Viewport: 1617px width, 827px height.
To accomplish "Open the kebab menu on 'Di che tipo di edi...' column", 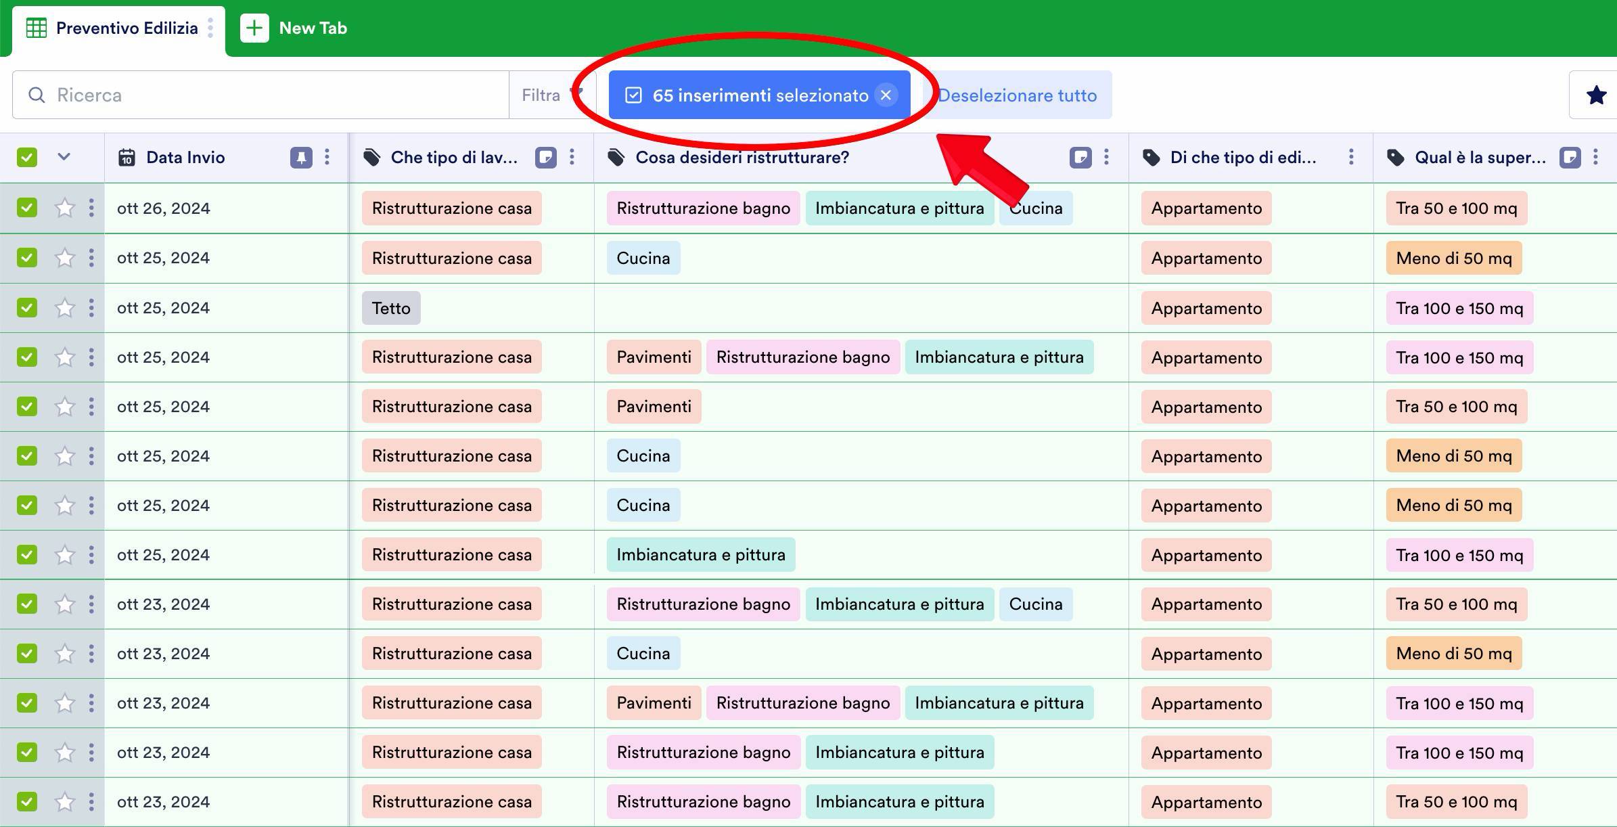I will pyautogui.click(x=1350, y=157).
